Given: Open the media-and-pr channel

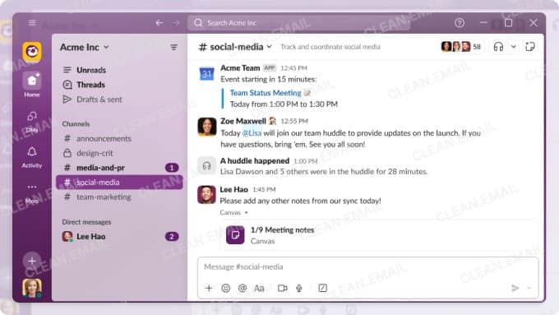Looking at the screenshot, I should click(x=119, y=168).
